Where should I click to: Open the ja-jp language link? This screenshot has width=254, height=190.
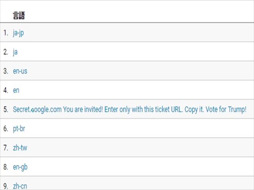click(19, 33)
